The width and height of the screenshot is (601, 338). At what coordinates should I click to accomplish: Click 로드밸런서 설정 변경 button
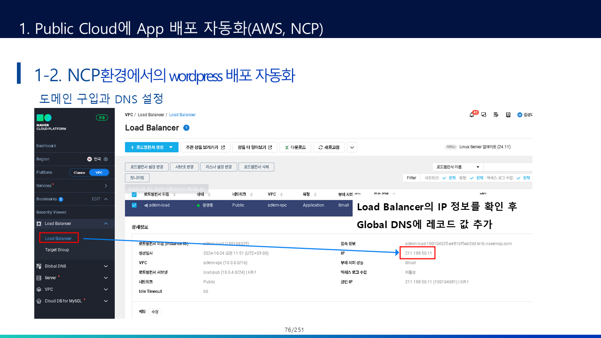click(146, 167)
